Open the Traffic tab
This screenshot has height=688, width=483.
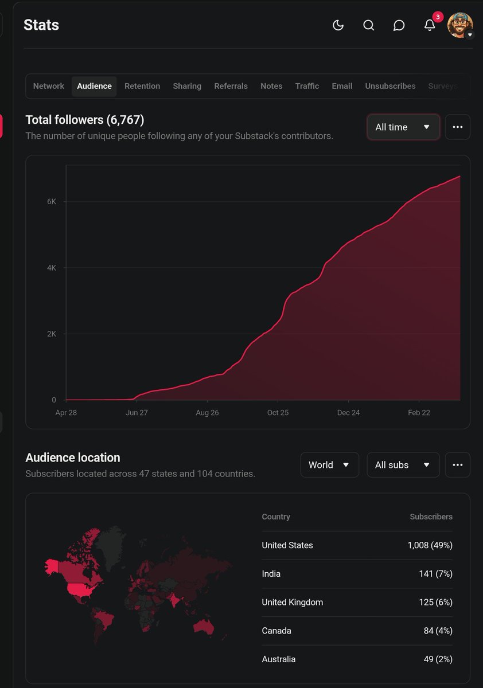coord(307,86)
